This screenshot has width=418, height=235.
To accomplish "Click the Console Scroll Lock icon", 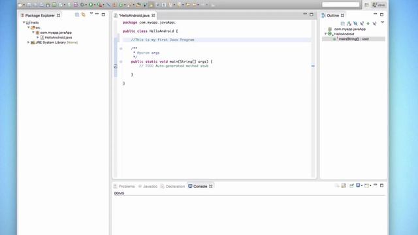I will coord(344,185).
